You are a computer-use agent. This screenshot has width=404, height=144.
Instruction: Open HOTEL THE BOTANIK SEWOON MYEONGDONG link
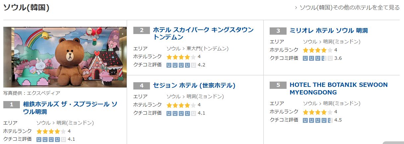tap(338, 89)
